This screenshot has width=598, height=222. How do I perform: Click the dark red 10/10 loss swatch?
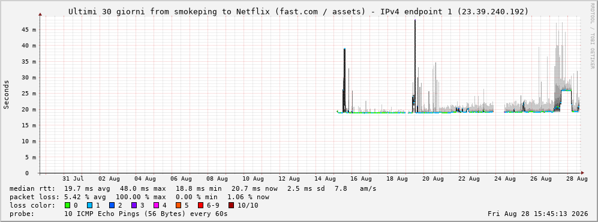[x=231, y=206]
